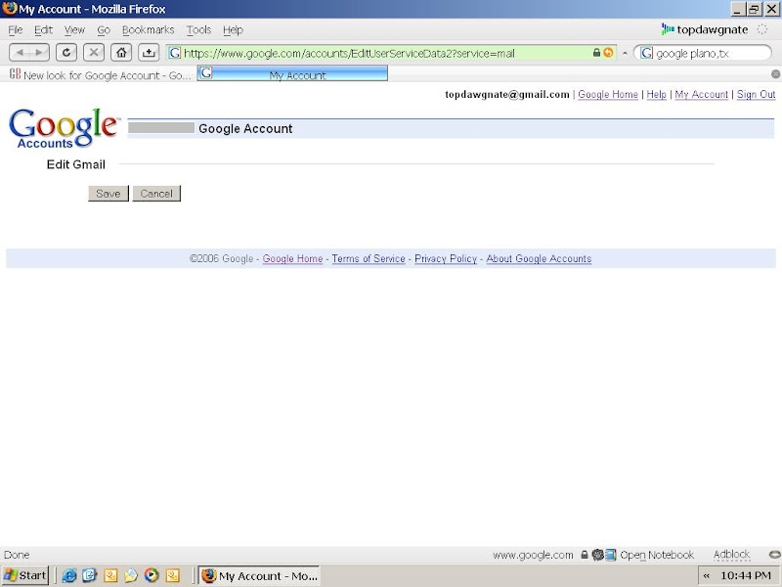This screenshot has height=587, width=782.
Task: Click the folder quick launch icon
Action: tap(131, 575)
